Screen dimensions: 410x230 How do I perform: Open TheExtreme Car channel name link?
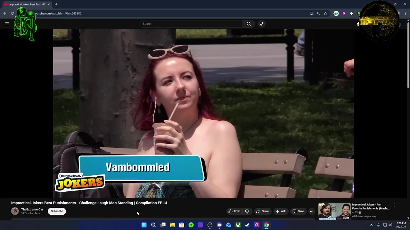[x=32, y=210]
